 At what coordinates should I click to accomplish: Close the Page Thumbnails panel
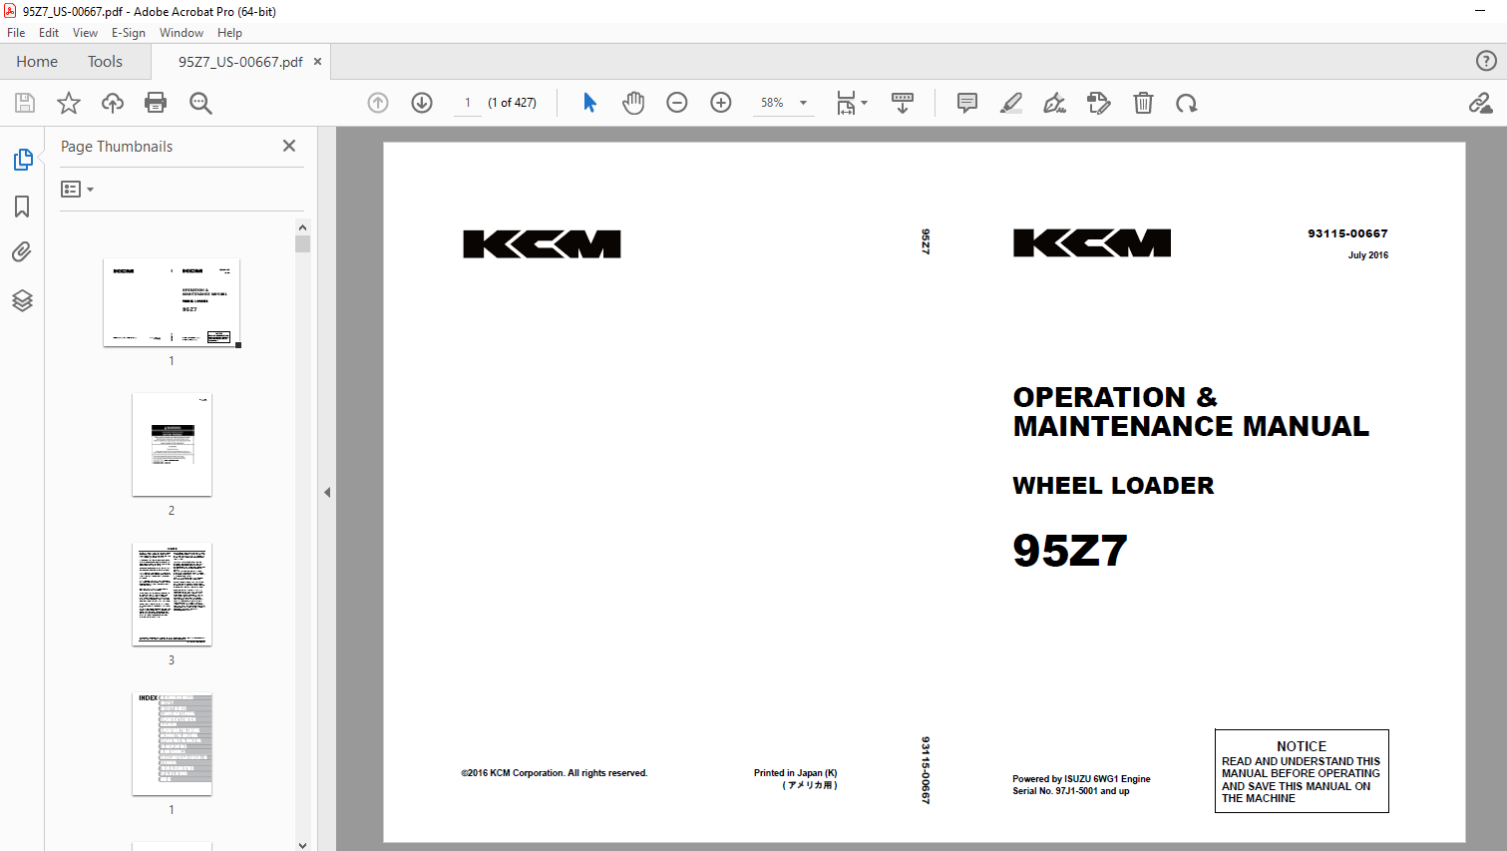(289, 146)
